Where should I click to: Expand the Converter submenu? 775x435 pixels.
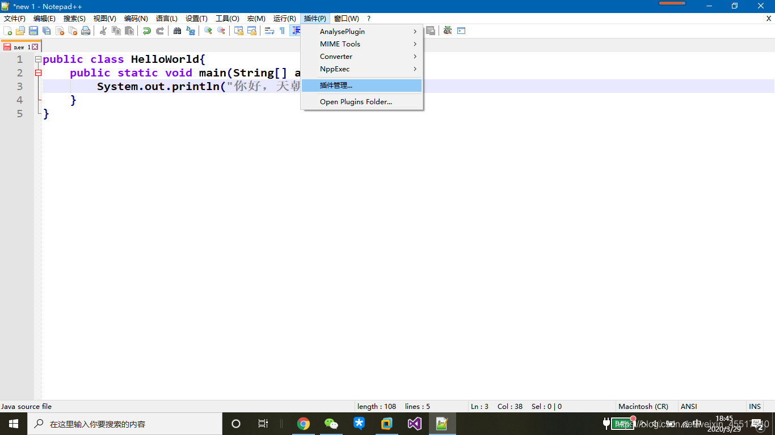click(x=362, y=57)
